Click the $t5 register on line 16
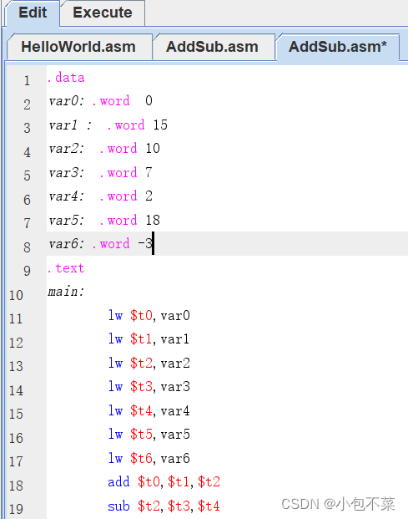408x519 pixels. [x=141, y=435]
